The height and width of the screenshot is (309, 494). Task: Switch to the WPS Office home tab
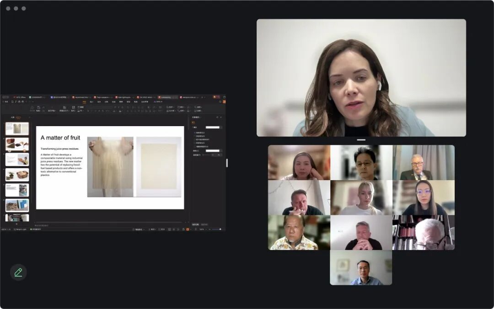click(x=20, y=97)
